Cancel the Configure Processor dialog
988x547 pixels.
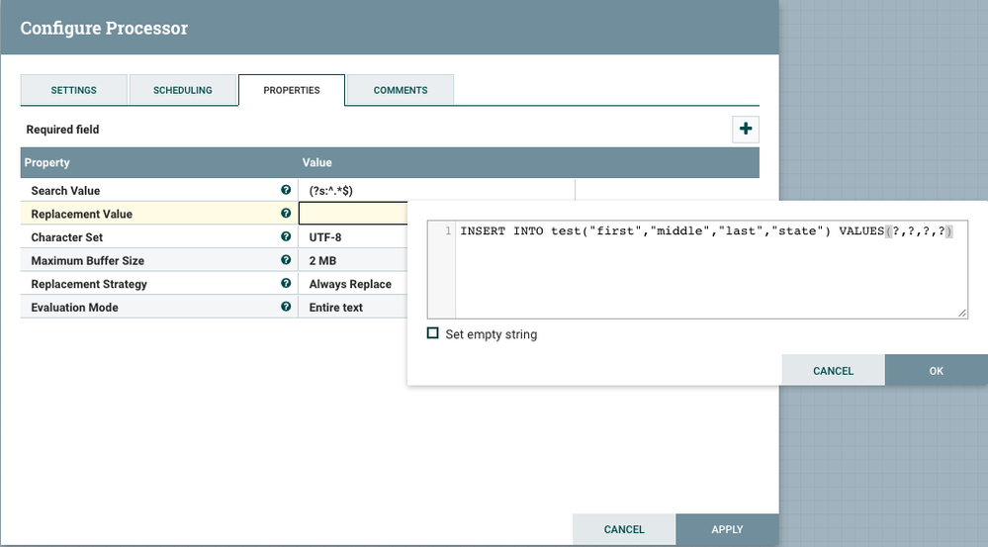624,529
